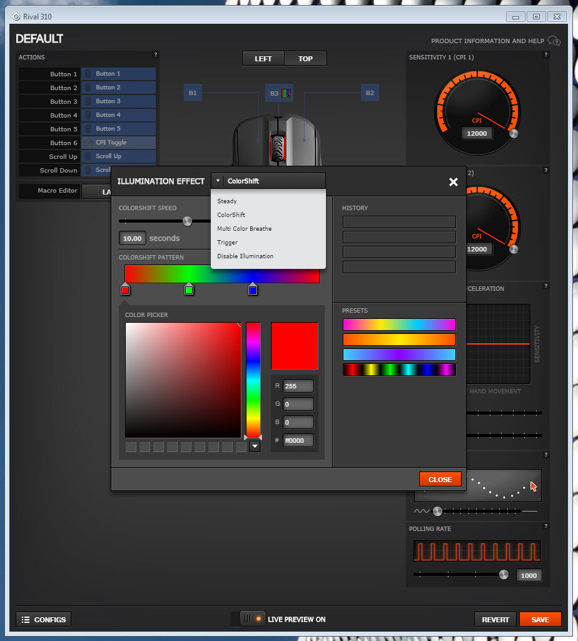
Task: Click the top empty History slot
Action: coord(399,222)
